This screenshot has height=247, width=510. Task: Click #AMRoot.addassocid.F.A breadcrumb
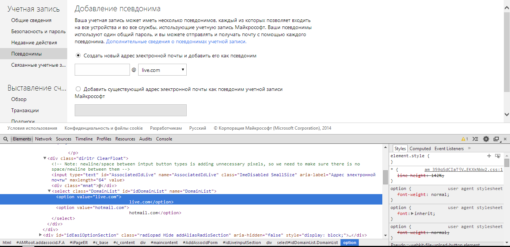(x=40, y=243)
